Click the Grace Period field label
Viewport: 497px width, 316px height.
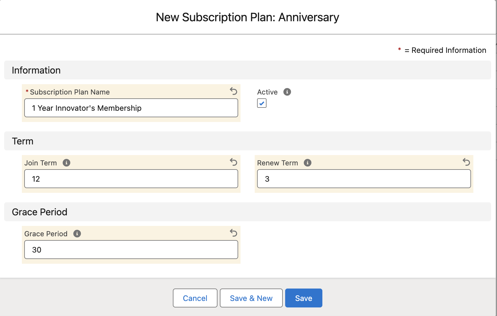(46, 234)
